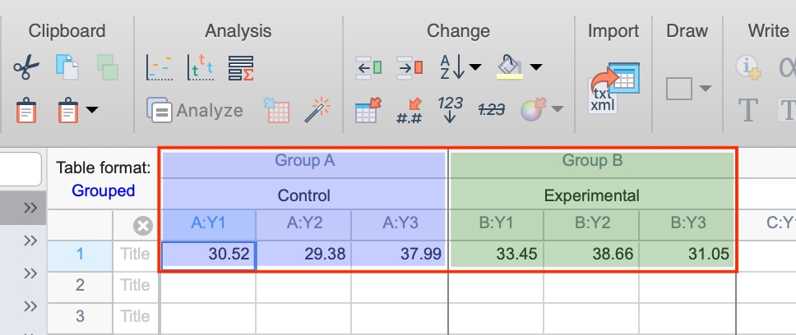Click the Paste clipboard icon
796x335 pixels.
pos(26,110)
